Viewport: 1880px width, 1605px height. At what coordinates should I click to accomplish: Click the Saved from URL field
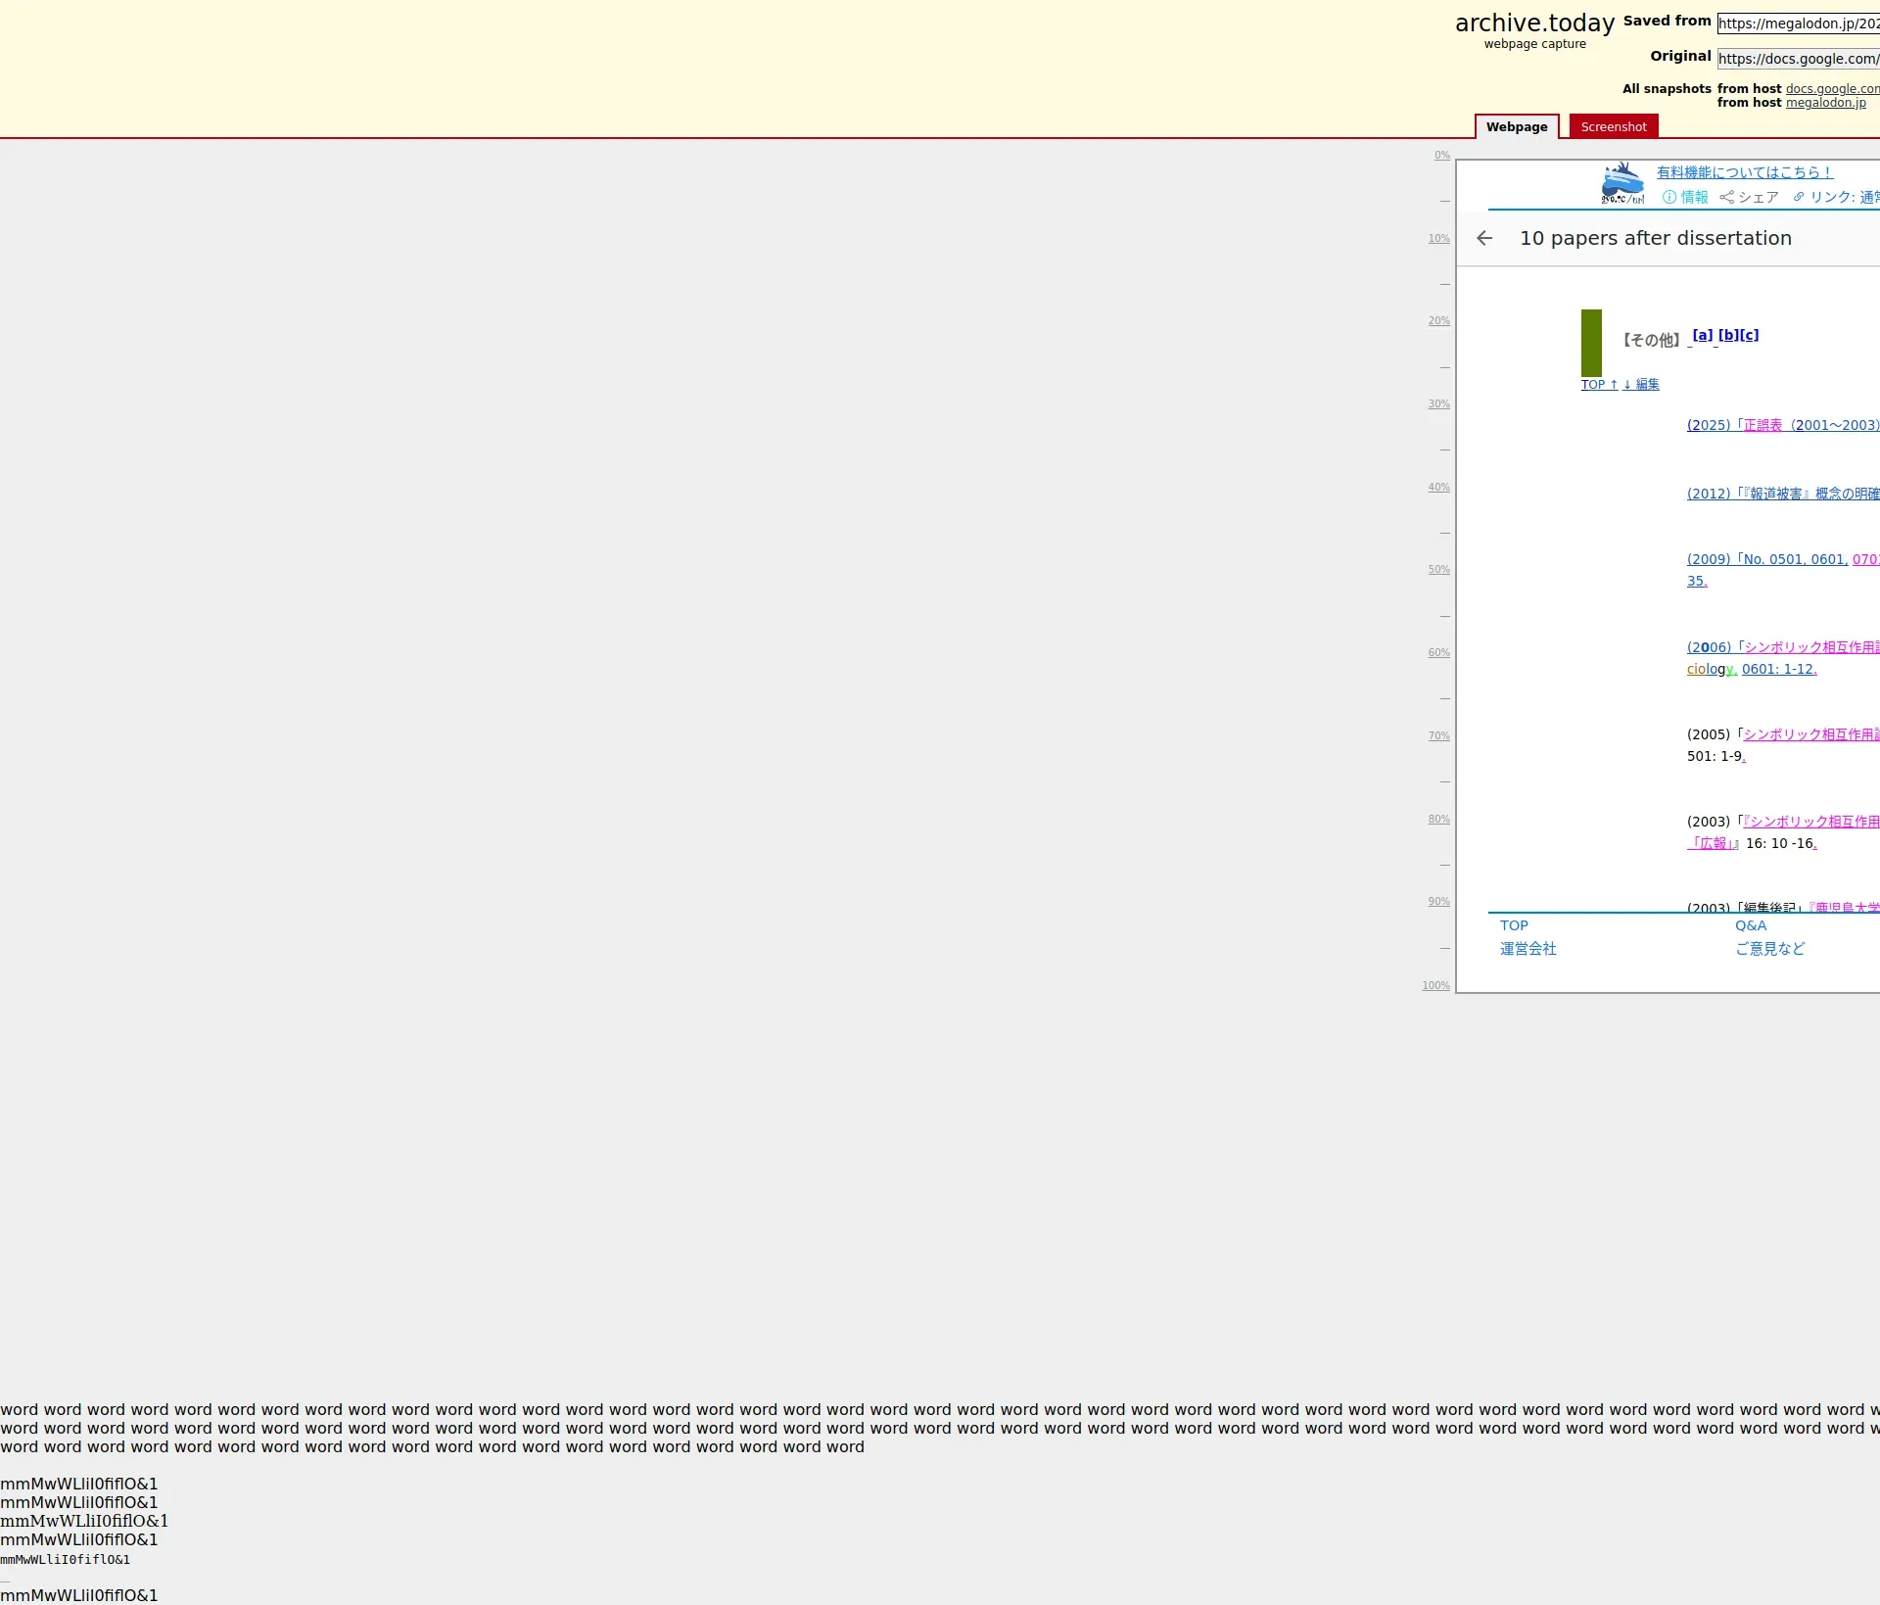[x=1798, y=24]
